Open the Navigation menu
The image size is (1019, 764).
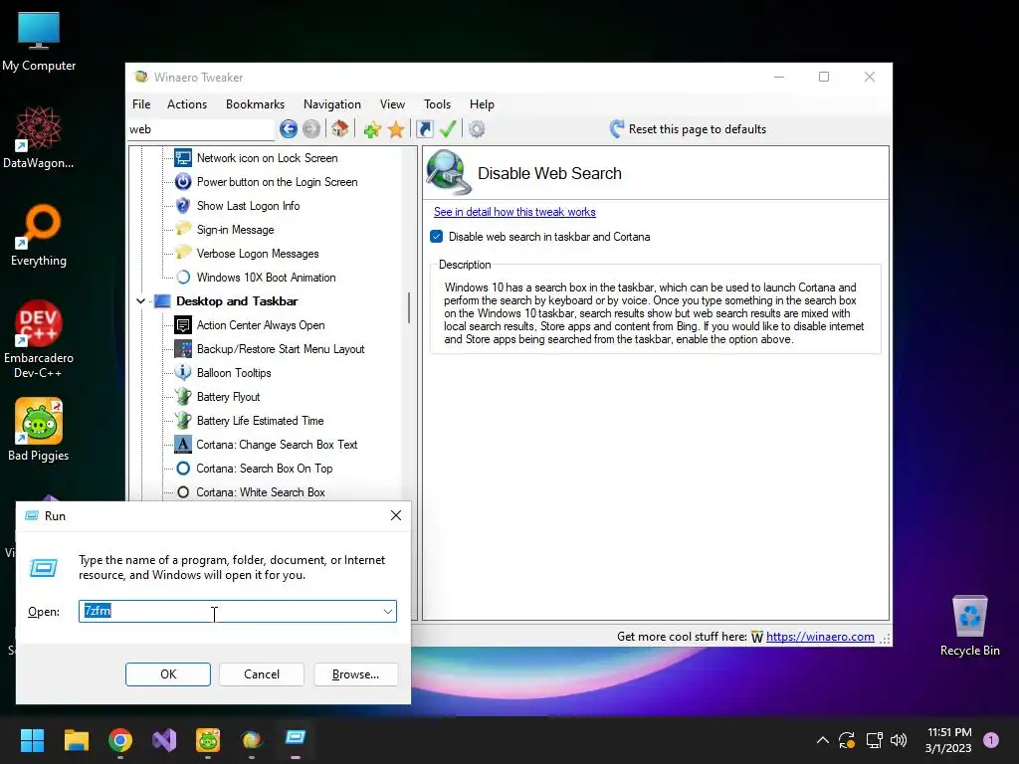pos(332,103)
